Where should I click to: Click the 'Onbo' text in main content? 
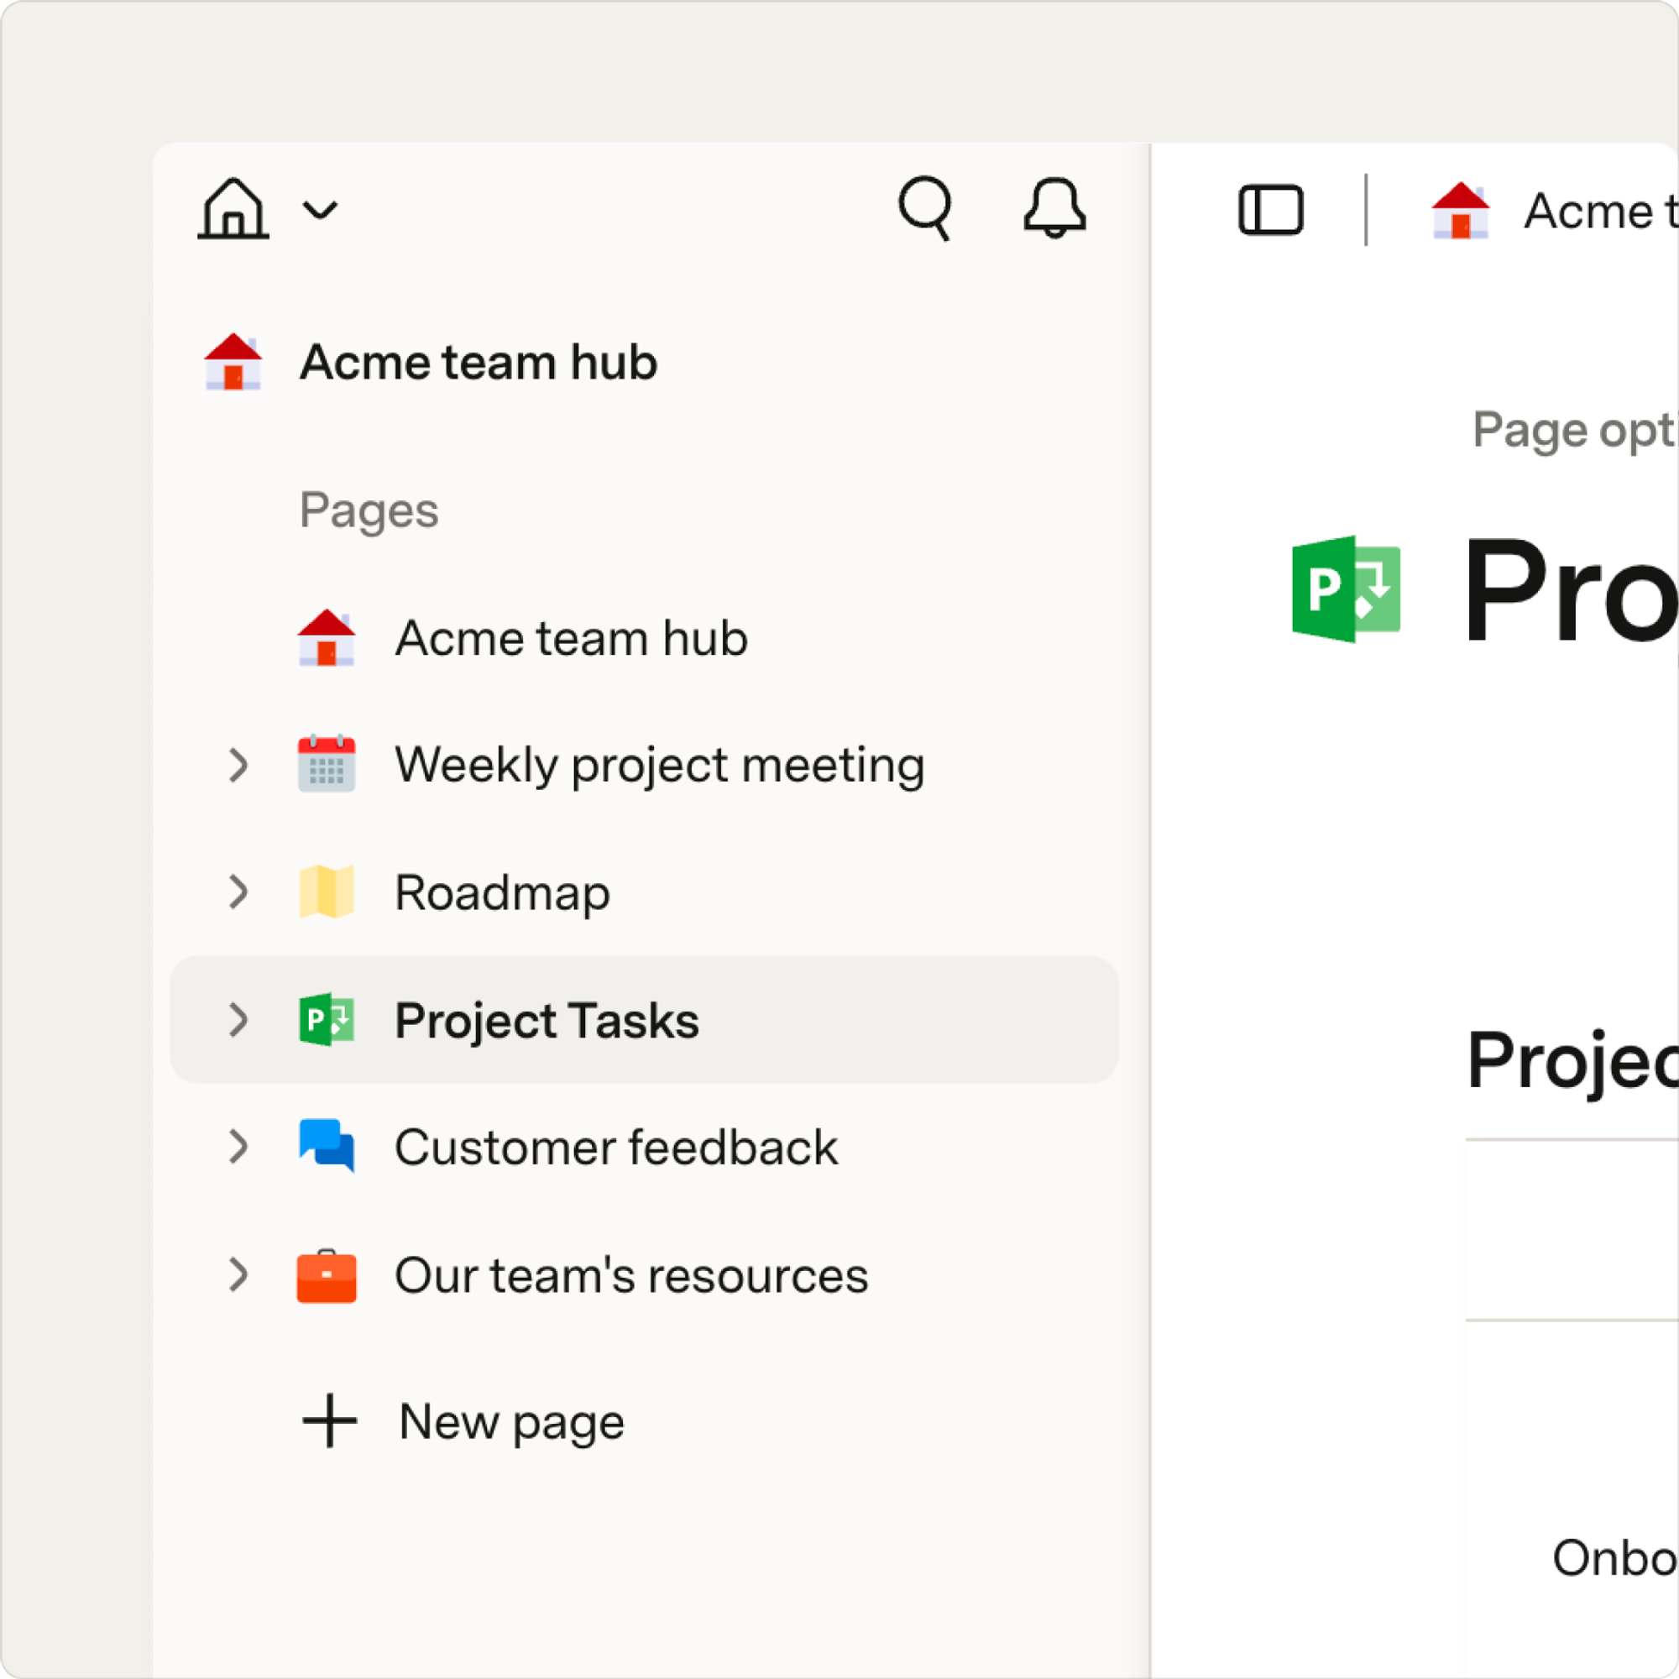click(1615, 1557)
